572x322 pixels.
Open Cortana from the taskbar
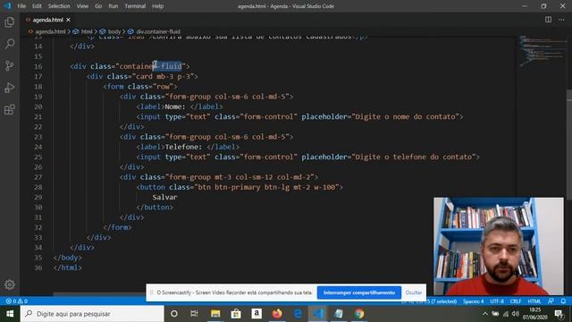[174, 314]
